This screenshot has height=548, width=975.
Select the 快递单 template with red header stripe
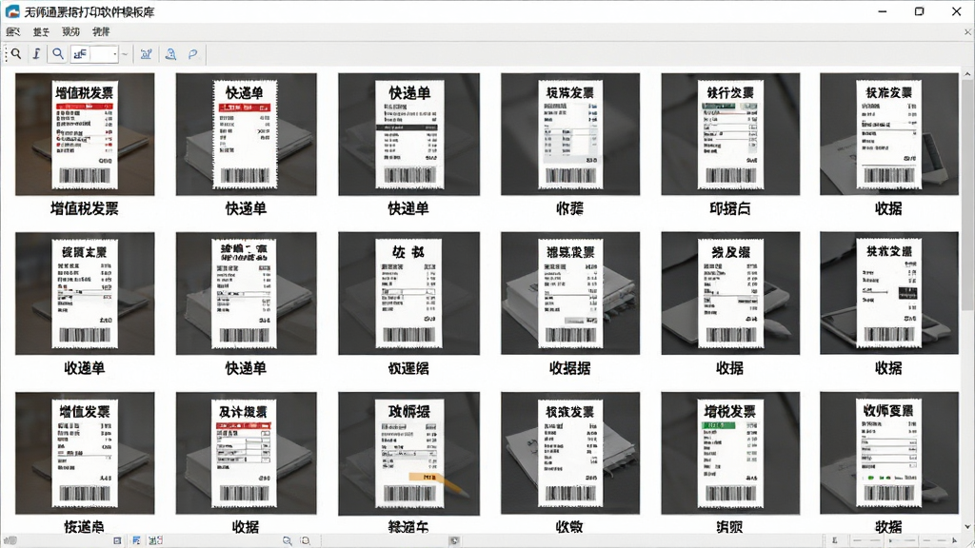pyautogui.click(x=247, y=134)
